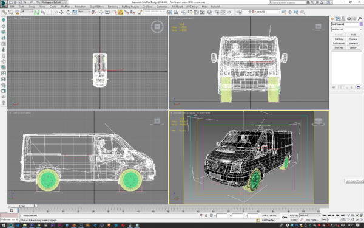Open the Utilities hammer tab
Screen dimensions: 364x228
point(360,19)
